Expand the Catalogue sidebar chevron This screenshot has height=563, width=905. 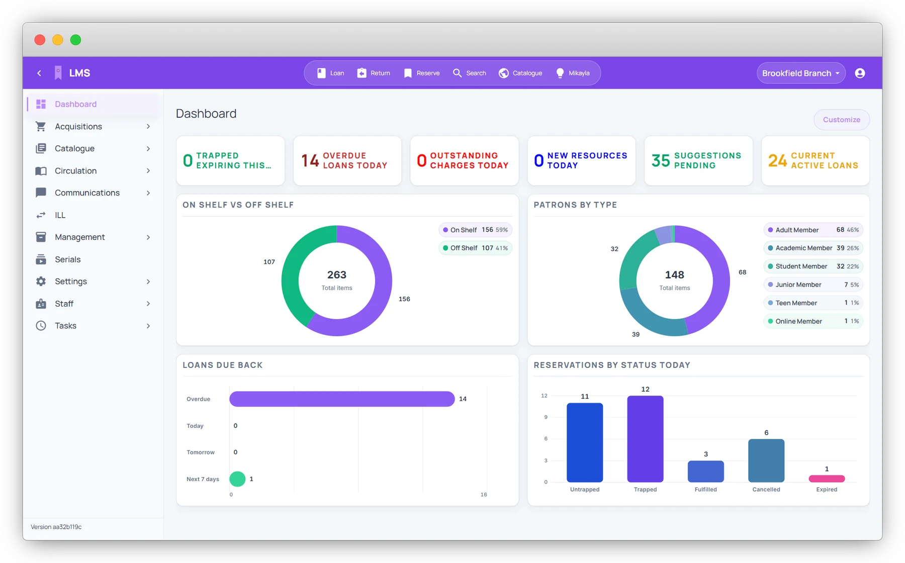click(x=148, y=148)
